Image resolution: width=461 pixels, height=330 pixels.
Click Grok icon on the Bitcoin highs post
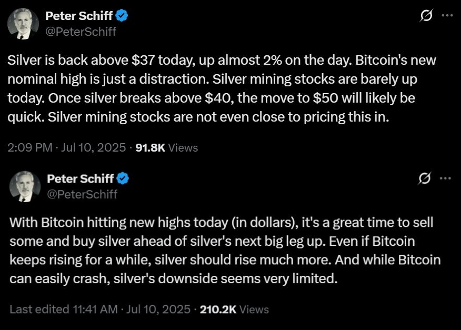424,178
